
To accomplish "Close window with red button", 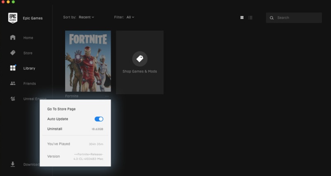I will 3,2.
